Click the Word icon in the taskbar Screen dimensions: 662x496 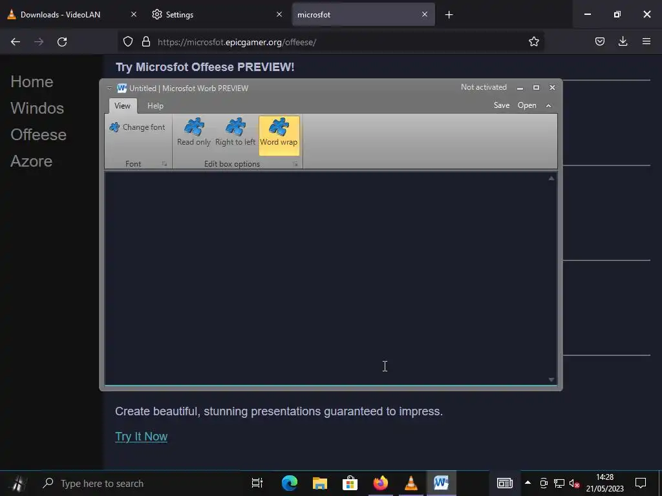[441, 483]
